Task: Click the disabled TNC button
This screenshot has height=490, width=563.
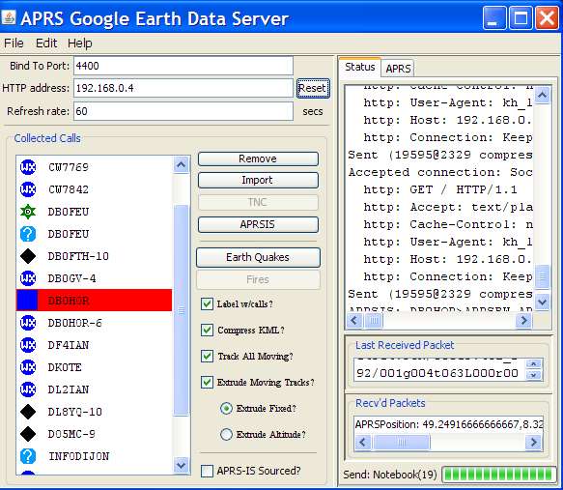Action: [258, 202]
